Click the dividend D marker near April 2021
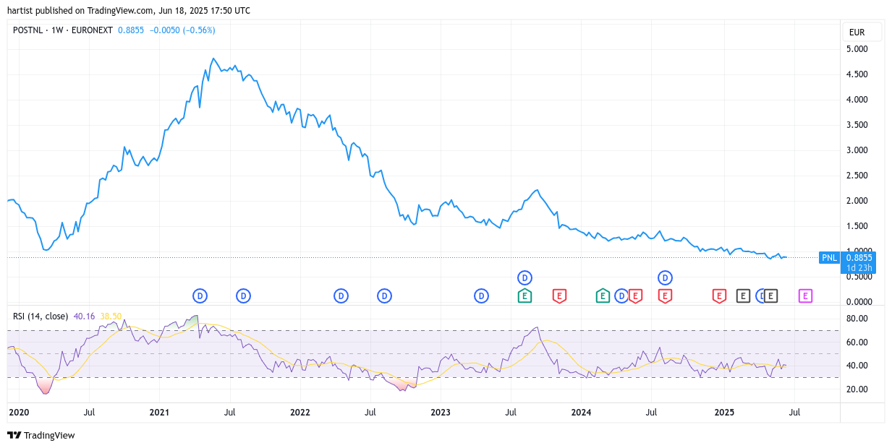 (200, 296)
